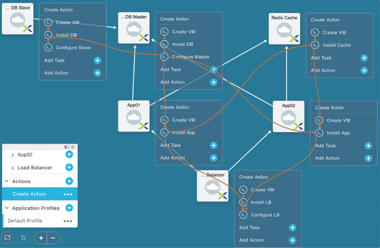Add a task to DB Master action
The image size is (380, 248).
coord(213,70)
